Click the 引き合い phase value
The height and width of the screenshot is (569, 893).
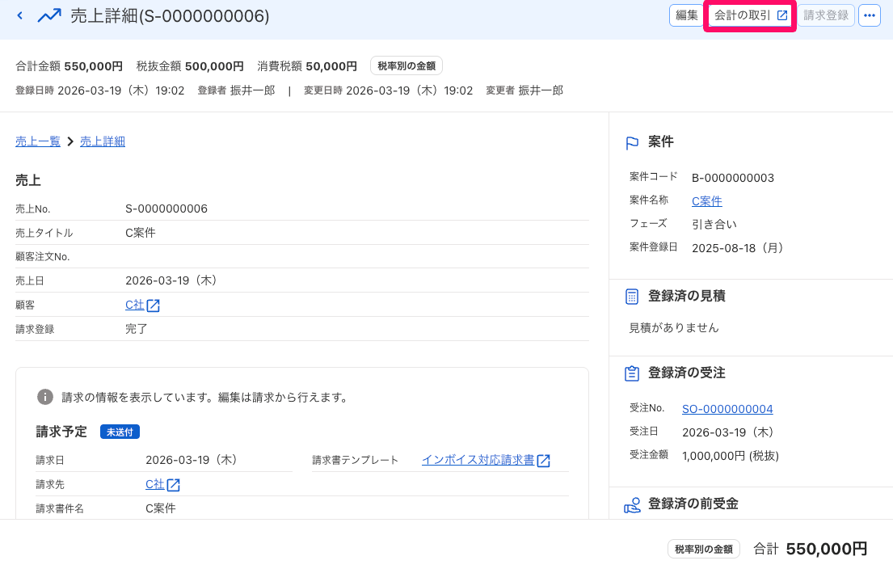714,225
